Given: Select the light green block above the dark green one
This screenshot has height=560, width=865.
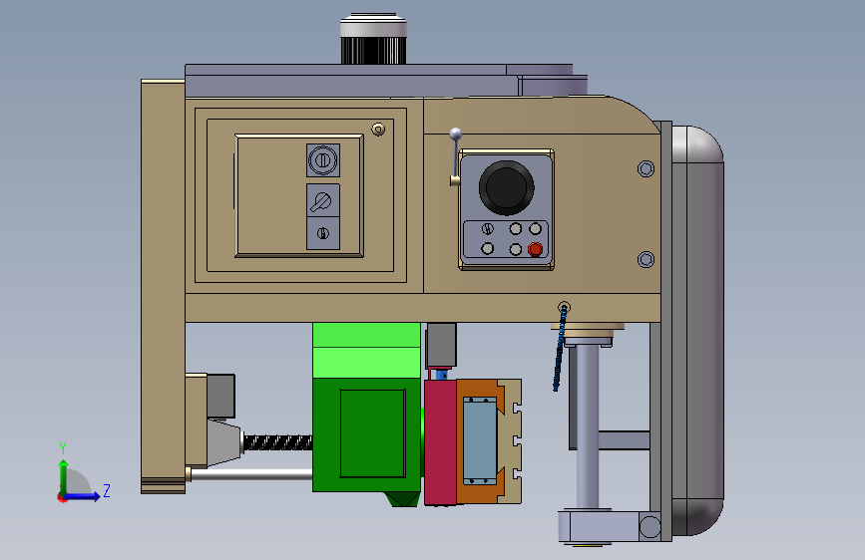Looking at the screenshot, I should click(366, 351).
